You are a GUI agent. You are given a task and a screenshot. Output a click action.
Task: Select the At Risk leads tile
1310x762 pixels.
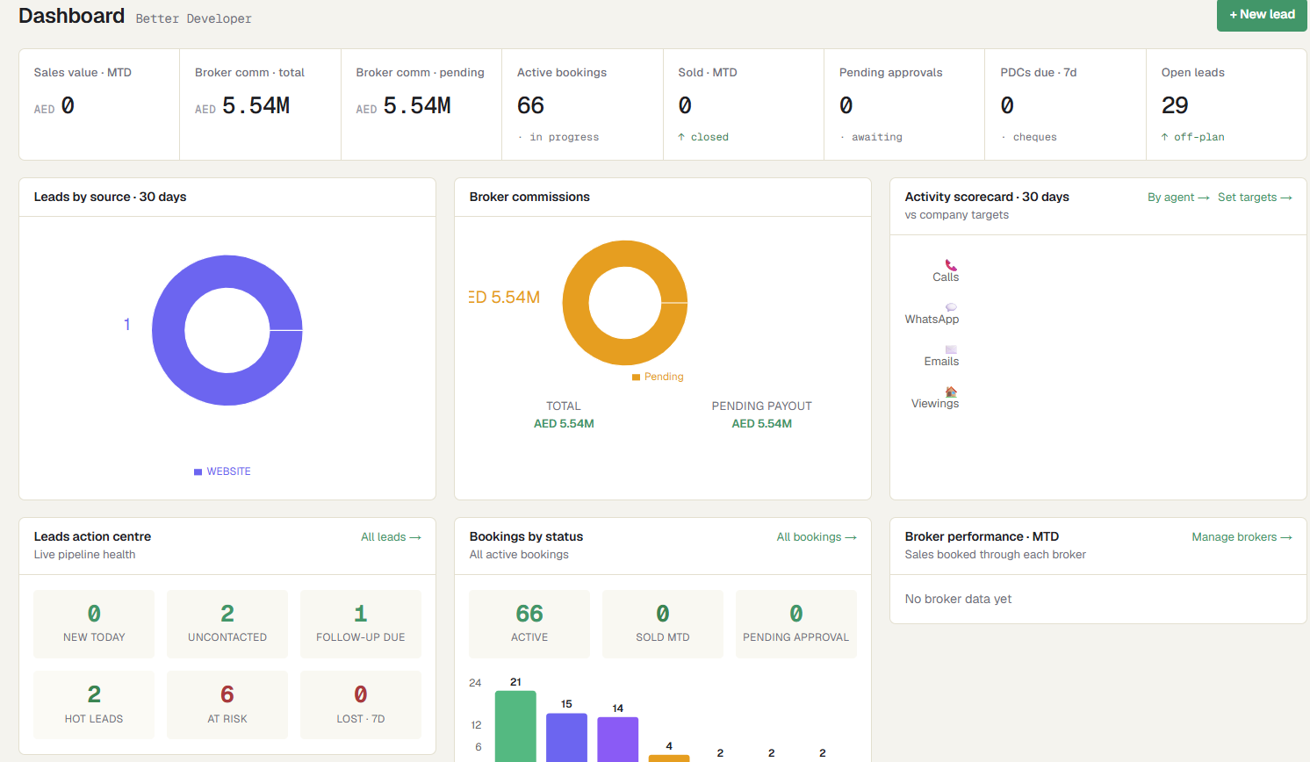227,705
